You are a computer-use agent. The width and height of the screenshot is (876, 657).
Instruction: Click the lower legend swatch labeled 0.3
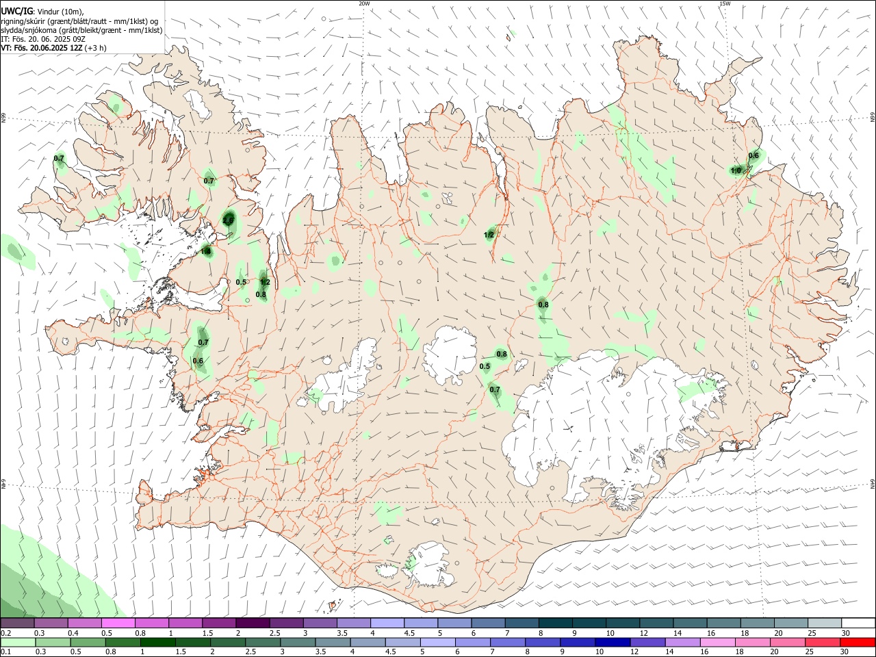point(53,643)
